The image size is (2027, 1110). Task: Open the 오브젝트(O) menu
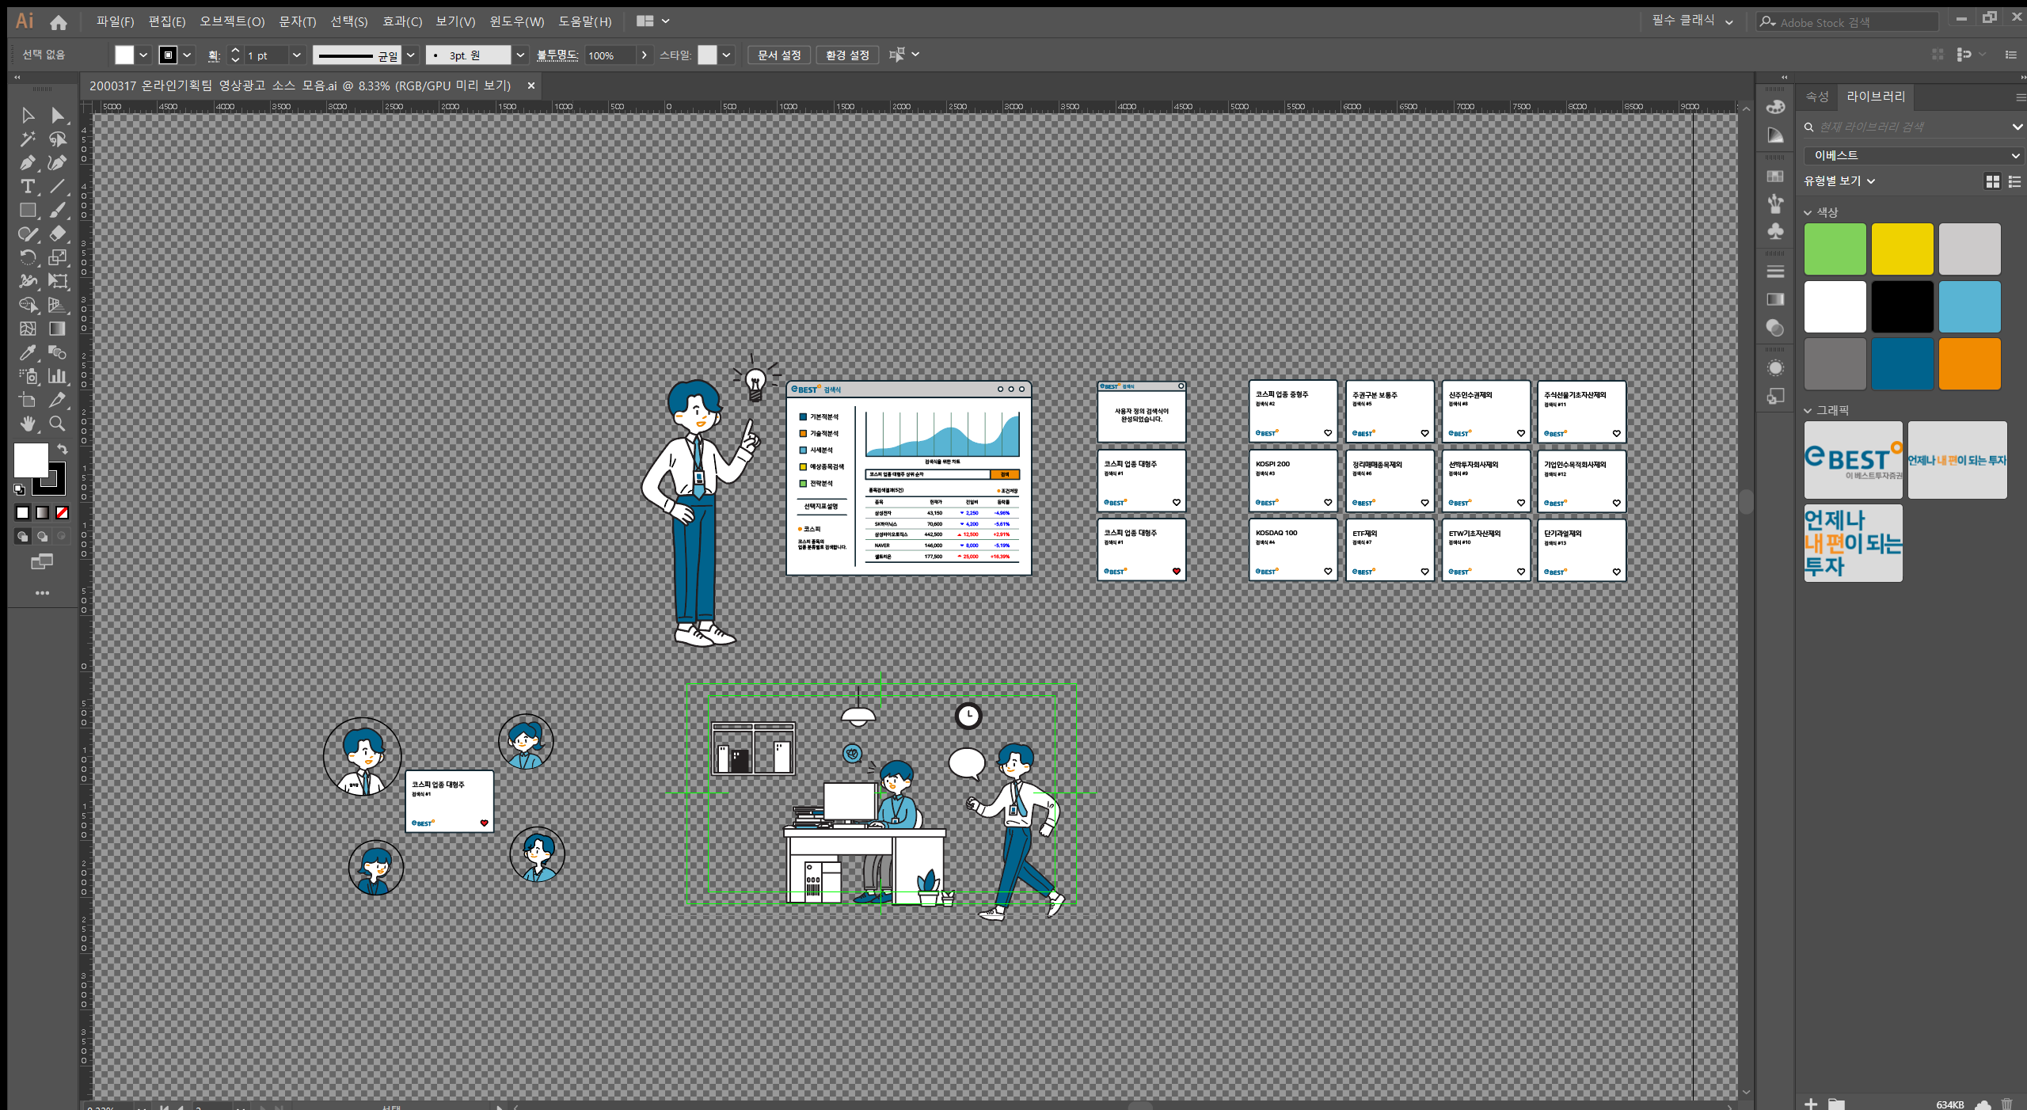(x=231, y=21)
